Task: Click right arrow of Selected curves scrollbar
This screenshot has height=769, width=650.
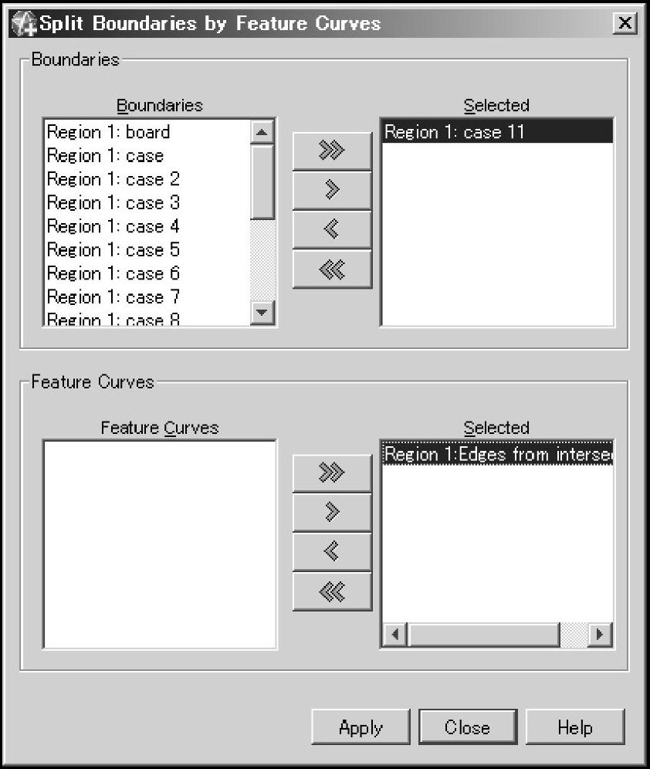Action: 600,635
